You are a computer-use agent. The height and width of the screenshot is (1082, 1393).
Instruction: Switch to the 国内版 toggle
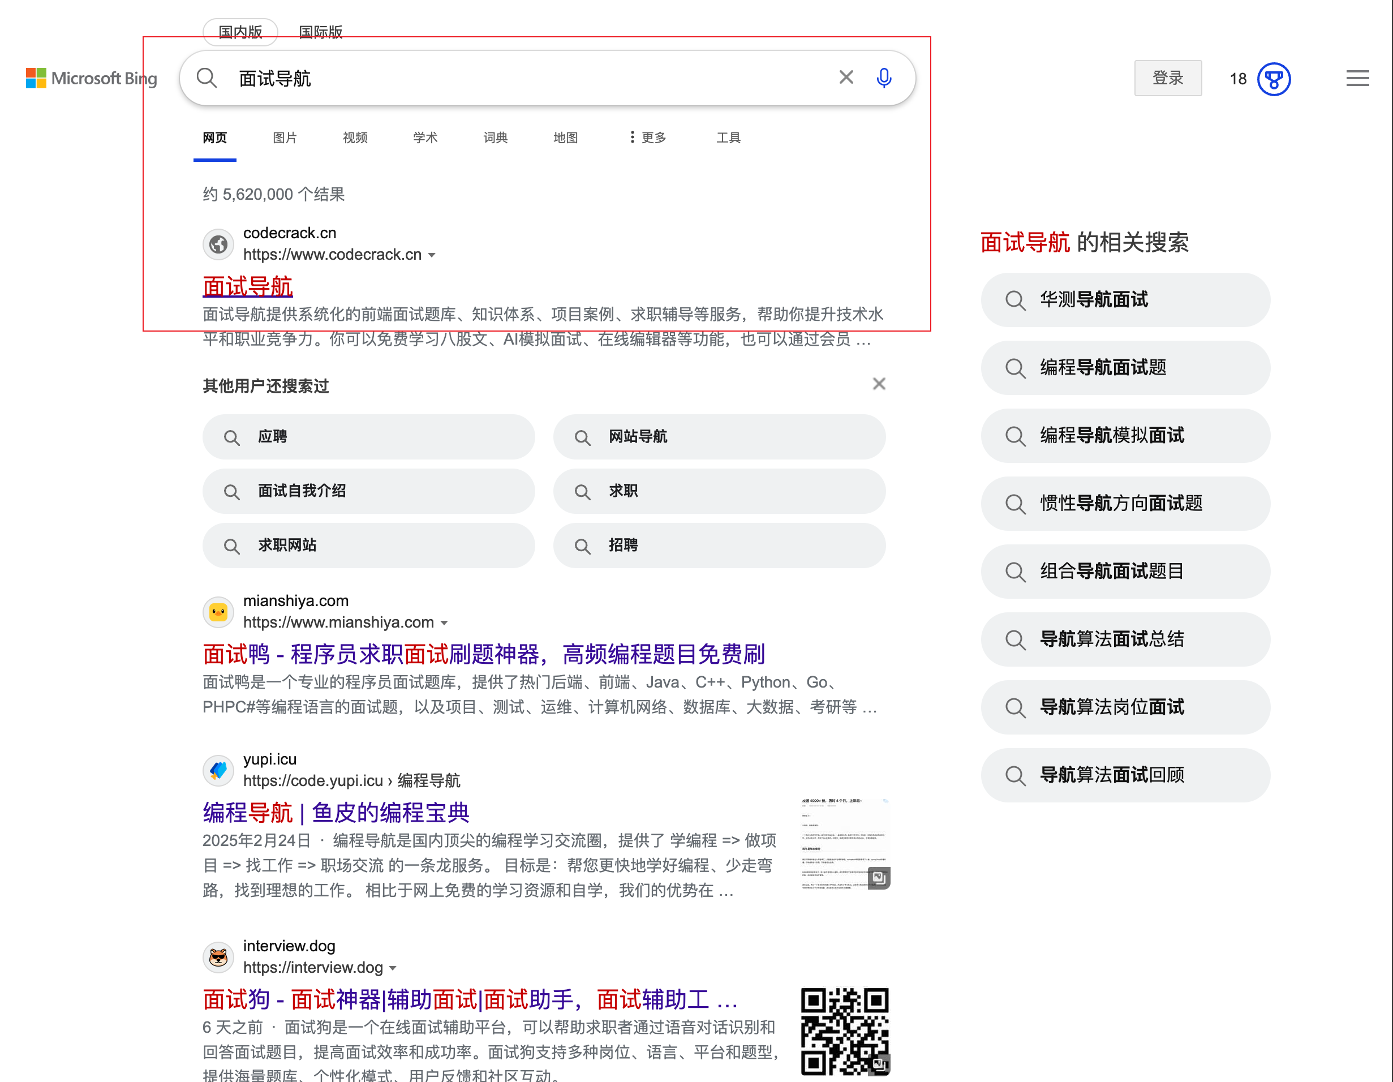tap(240, 31)
